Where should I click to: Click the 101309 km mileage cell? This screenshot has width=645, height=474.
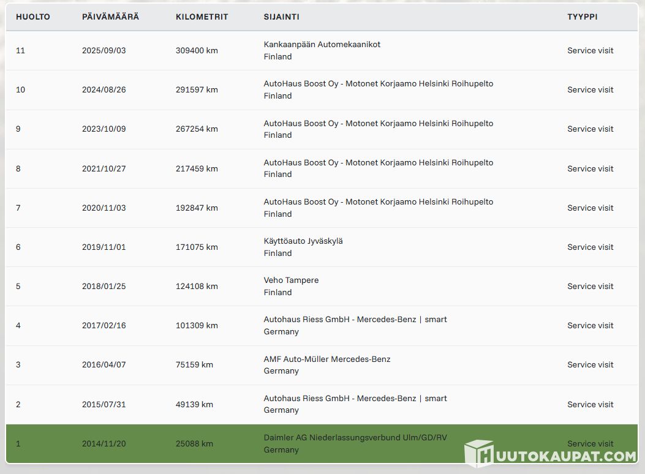[197, 325]
